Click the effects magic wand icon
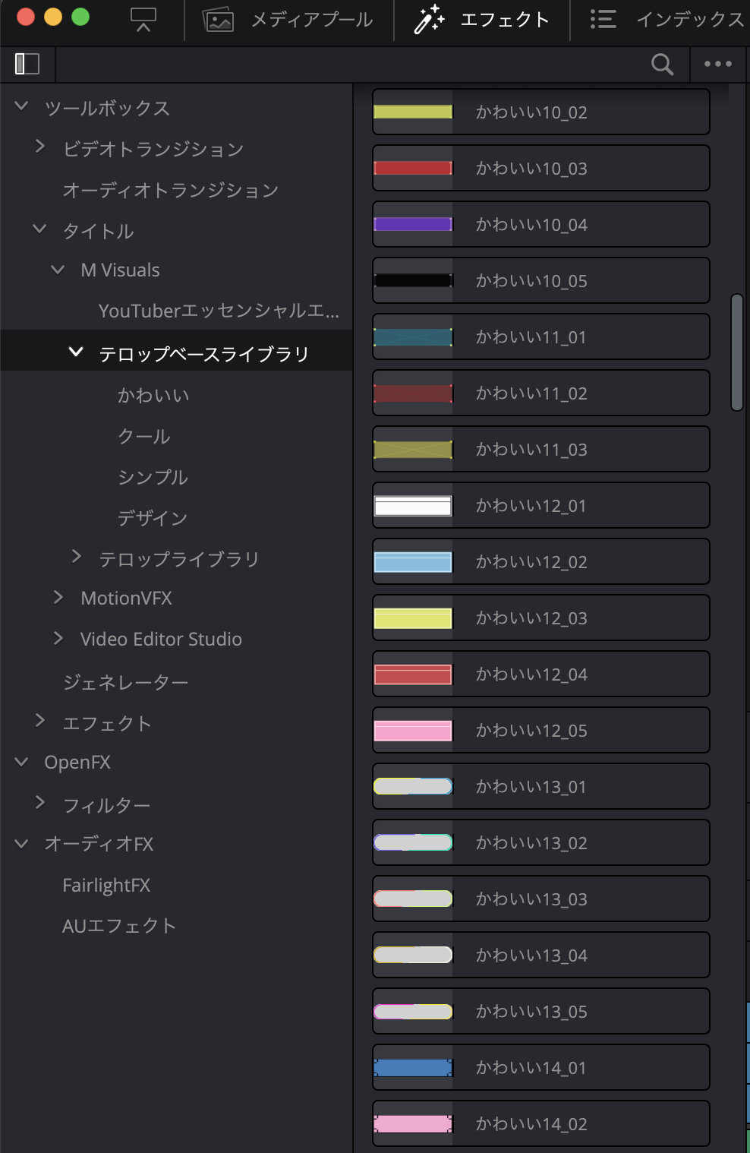750x1153 pixels. [429, 19]
